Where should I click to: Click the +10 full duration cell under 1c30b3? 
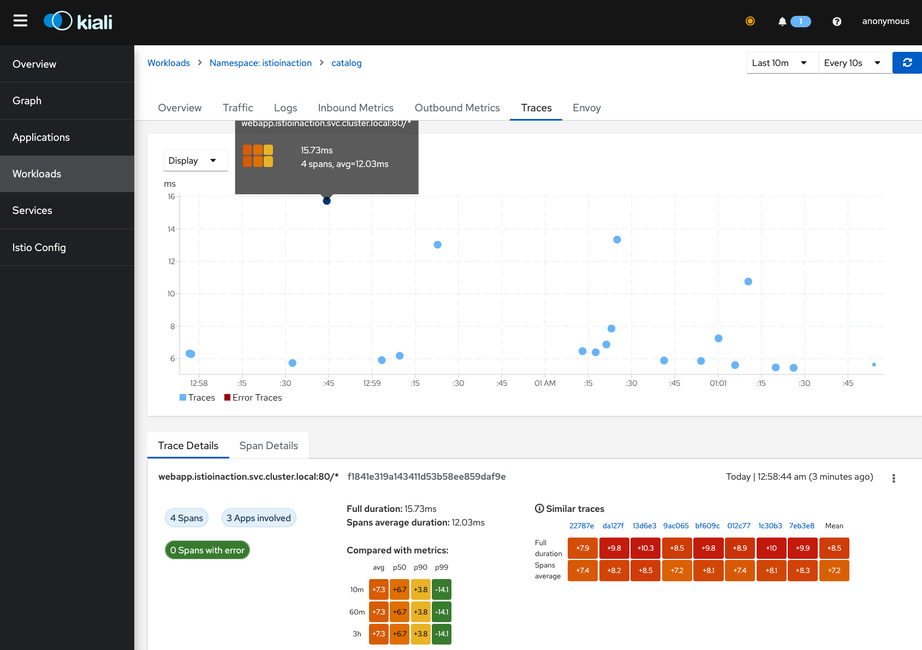click(771, 548)
